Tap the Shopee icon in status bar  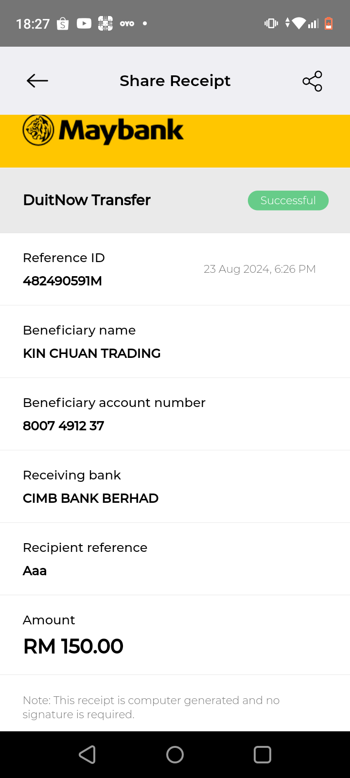pyautogui.click(x=63, y=23)
